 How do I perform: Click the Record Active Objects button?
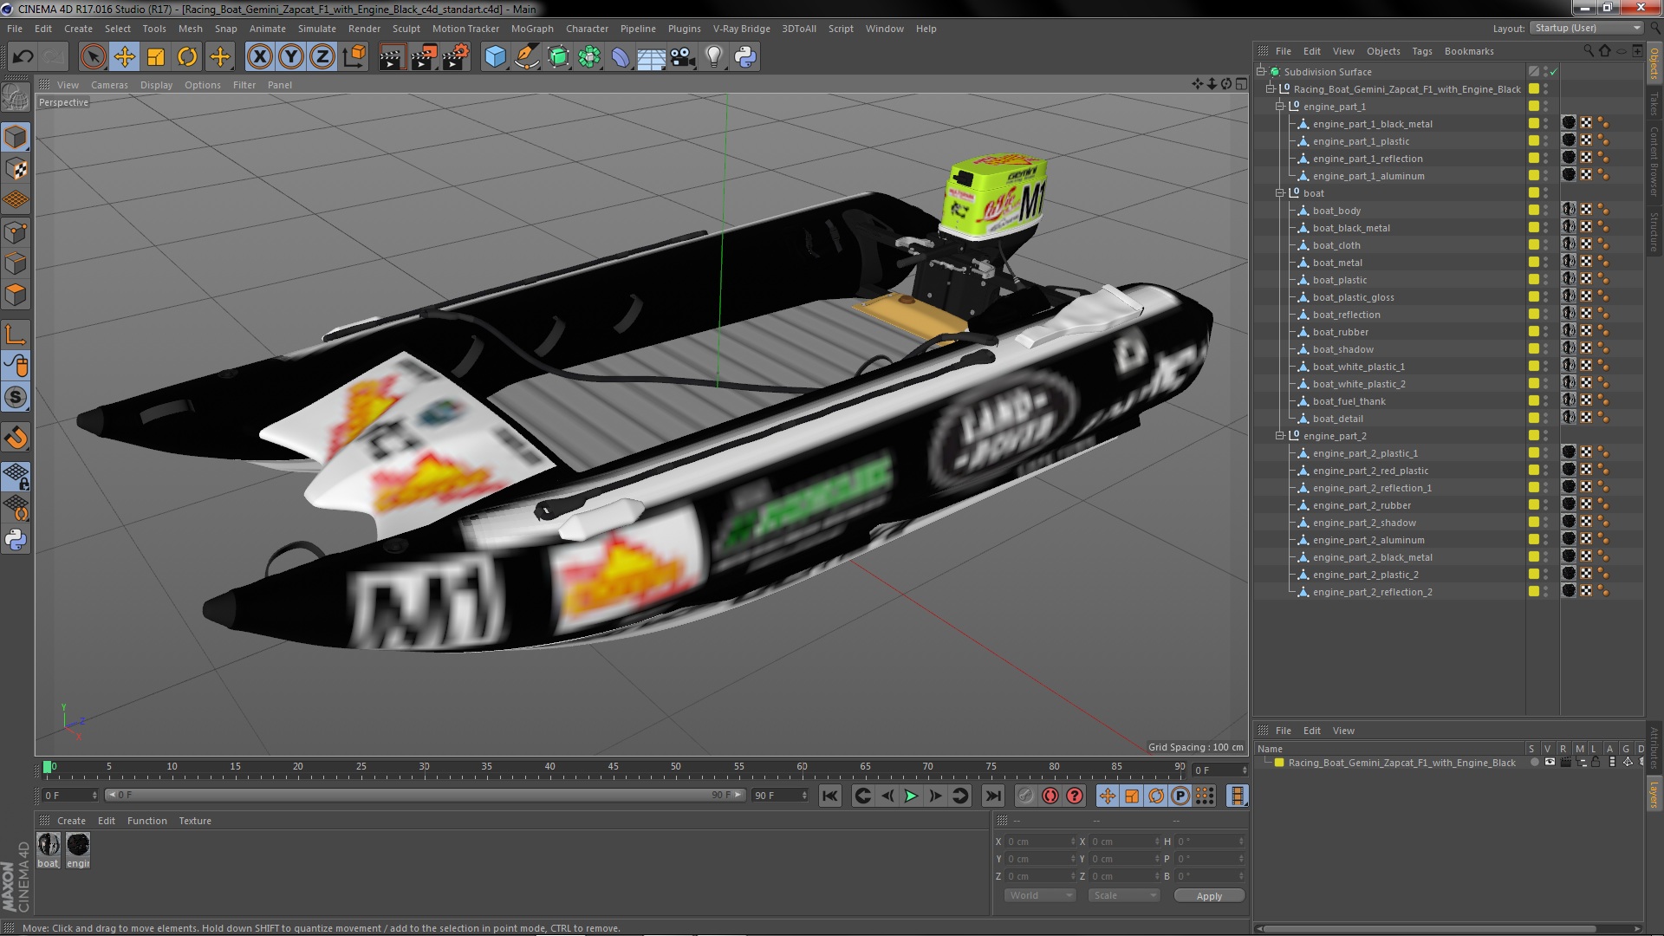[1025, 796]
